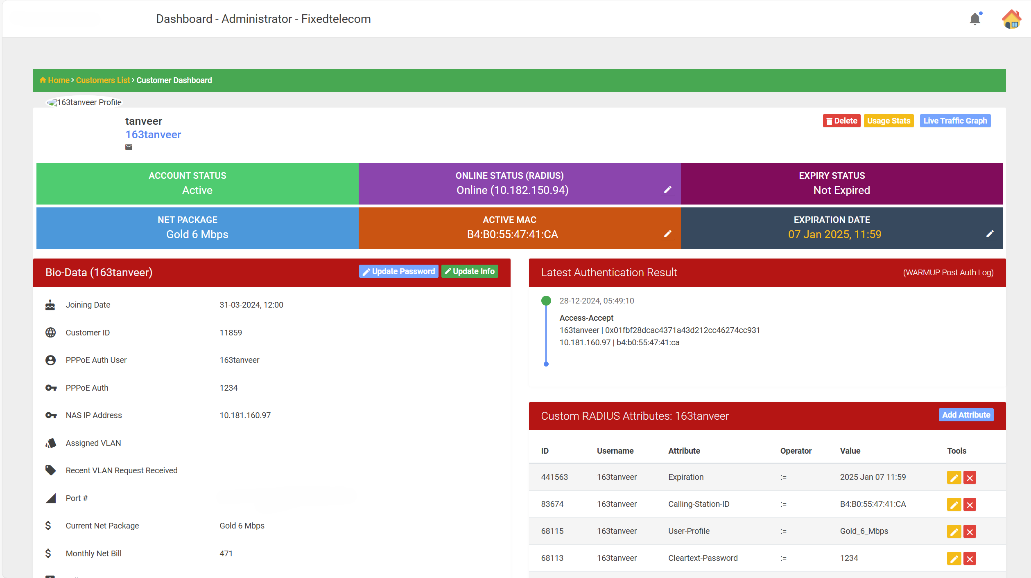This screenshot has width=1031, height=578.
Task: Edit the Online Status via its pencil icon
Action: 668,189
